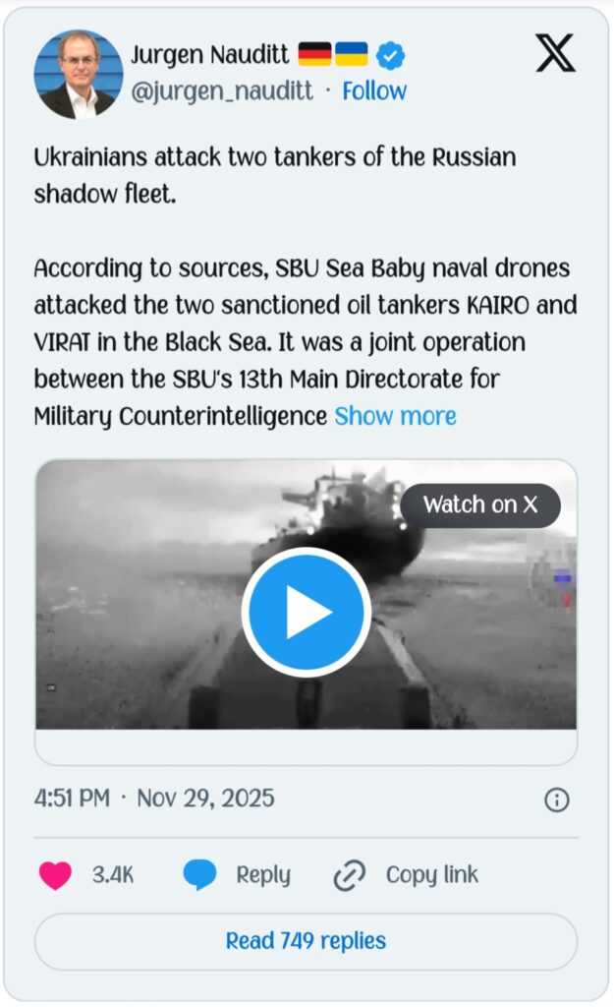
Task: Like the post with the heart icon
Action: click(x=55, y=874)
